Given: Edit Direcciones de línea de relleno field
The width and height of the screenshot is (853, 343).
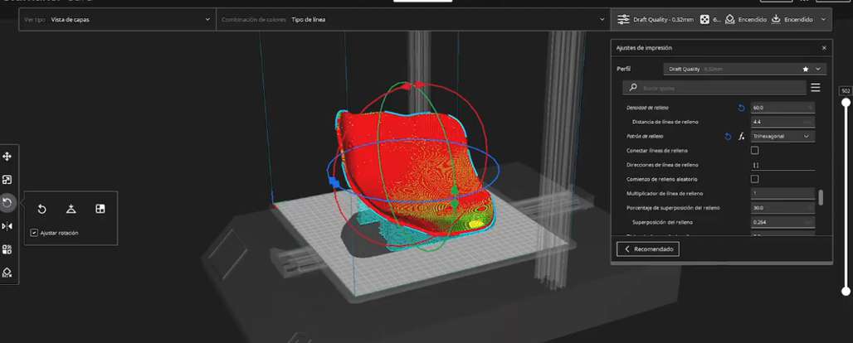Looking at the screenshot, I should pos(782,165).
